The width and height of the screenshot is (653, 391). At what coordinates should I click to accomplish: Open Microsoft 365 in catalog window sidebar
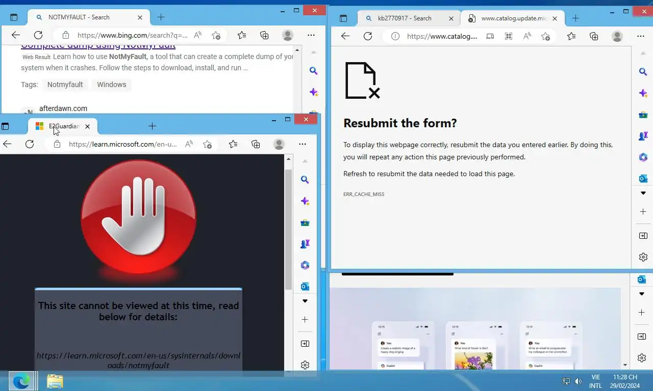click(x=643, y=157)
